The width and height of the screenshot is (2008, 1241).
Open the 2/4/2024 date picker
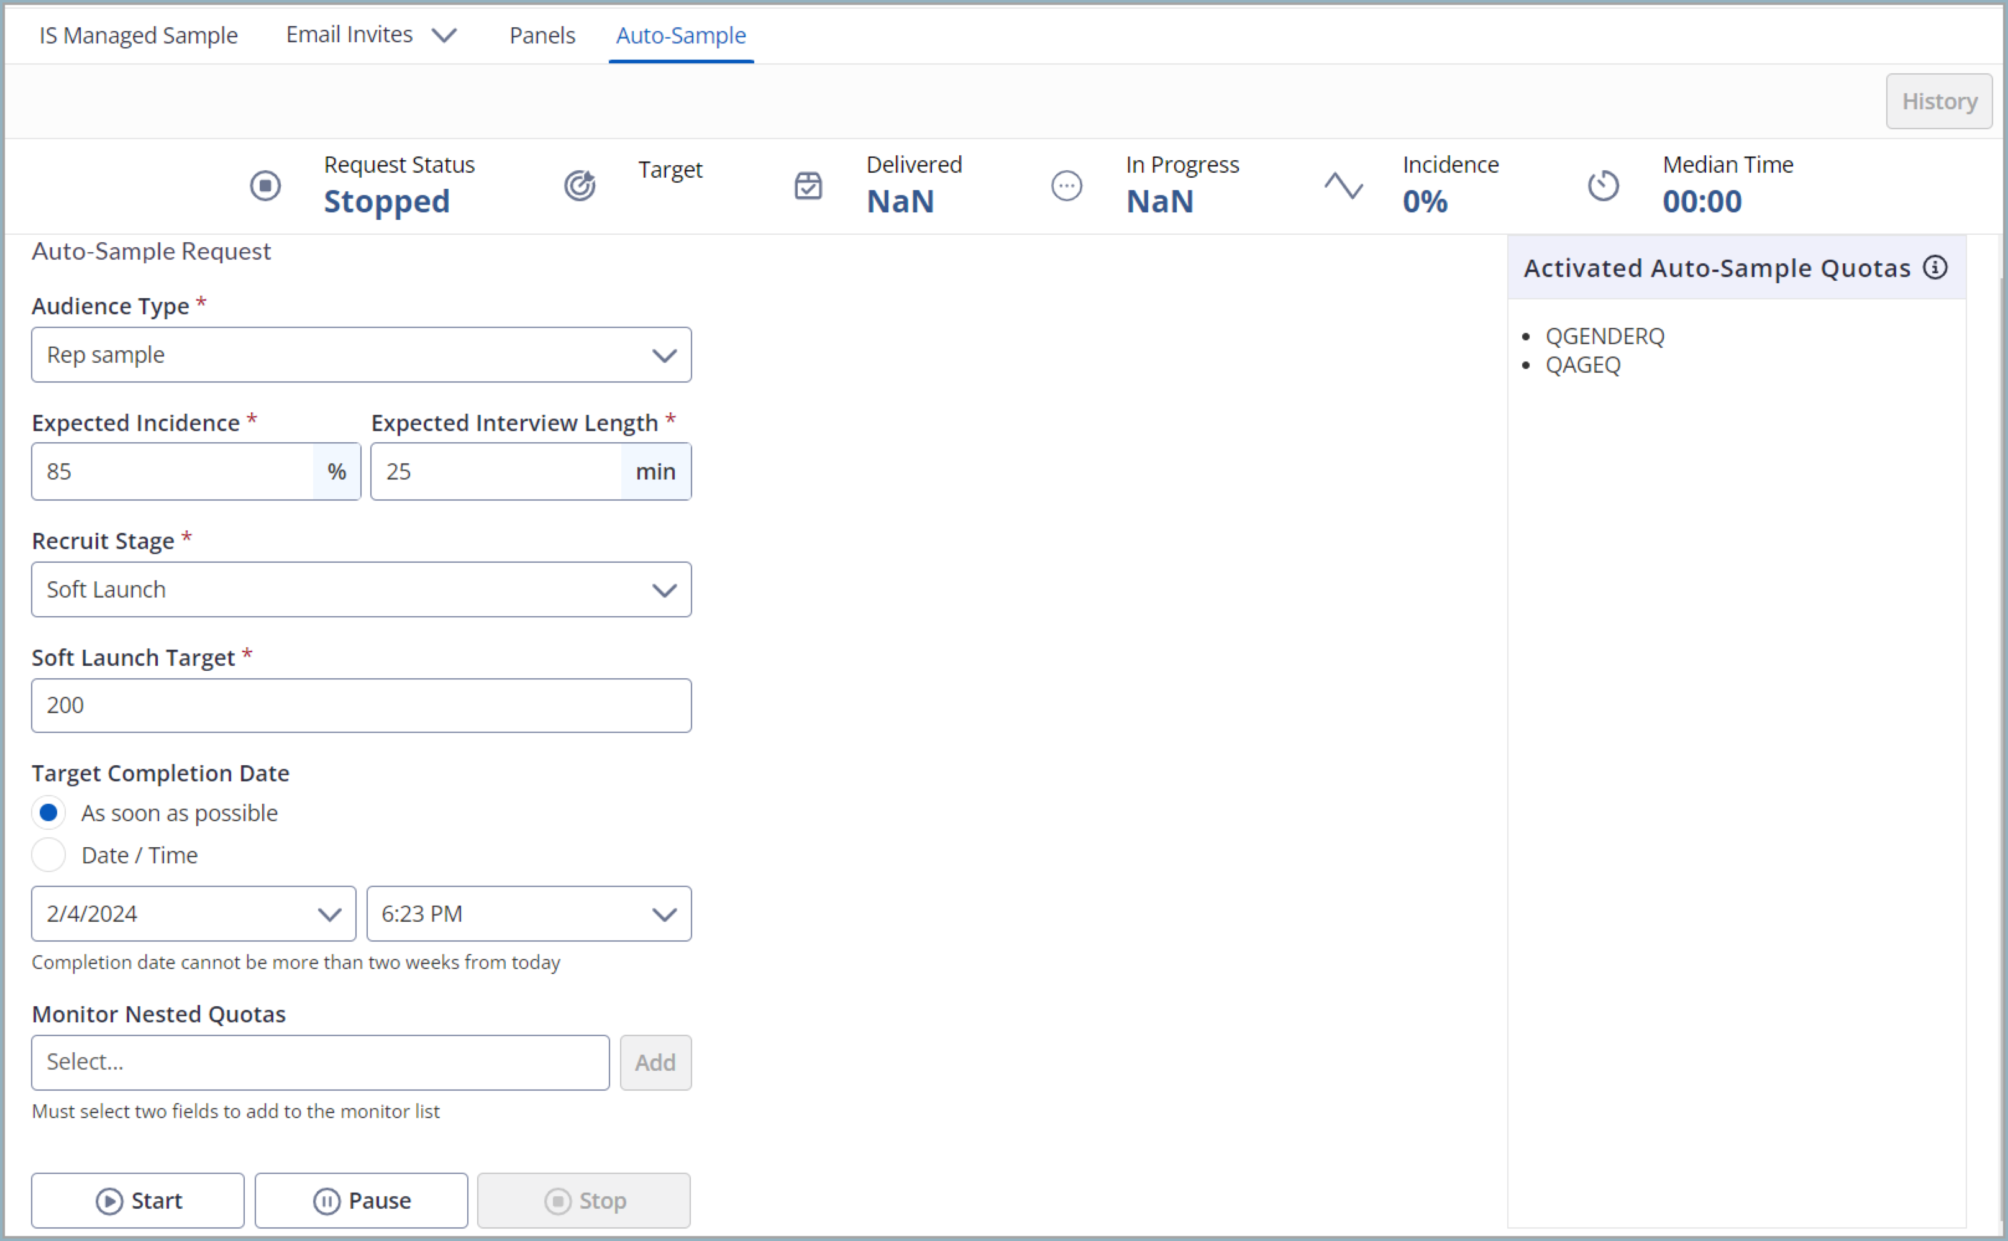(194, 914)
